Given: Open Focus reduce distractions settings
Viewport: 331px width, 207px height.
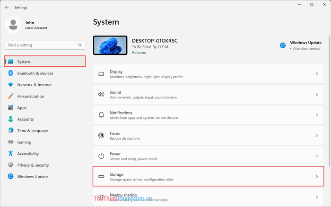Looking at the screenshot, I should click(209, 135).
